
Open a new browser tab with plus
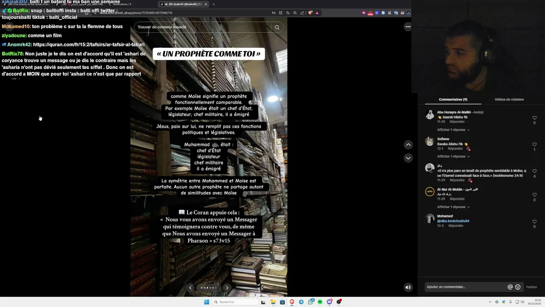coord(214,4)
